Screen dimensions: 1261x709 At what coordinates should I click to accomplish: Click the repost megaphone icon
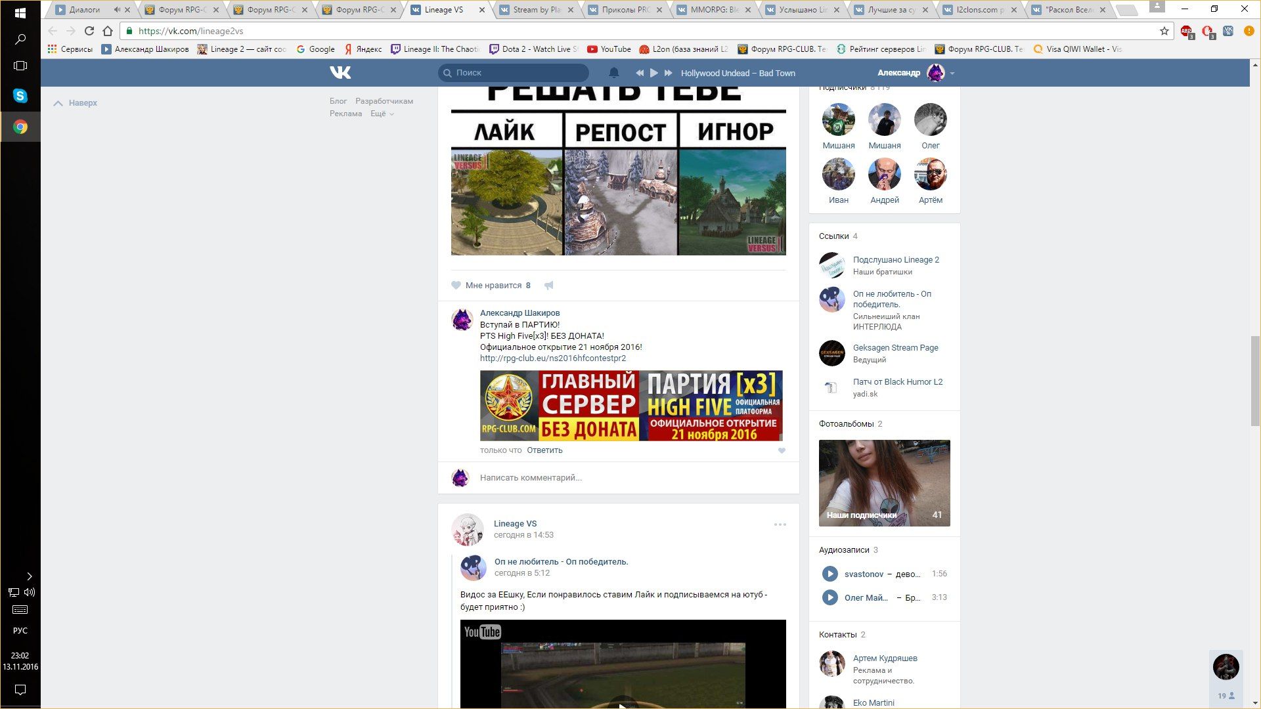click(549, 286)
